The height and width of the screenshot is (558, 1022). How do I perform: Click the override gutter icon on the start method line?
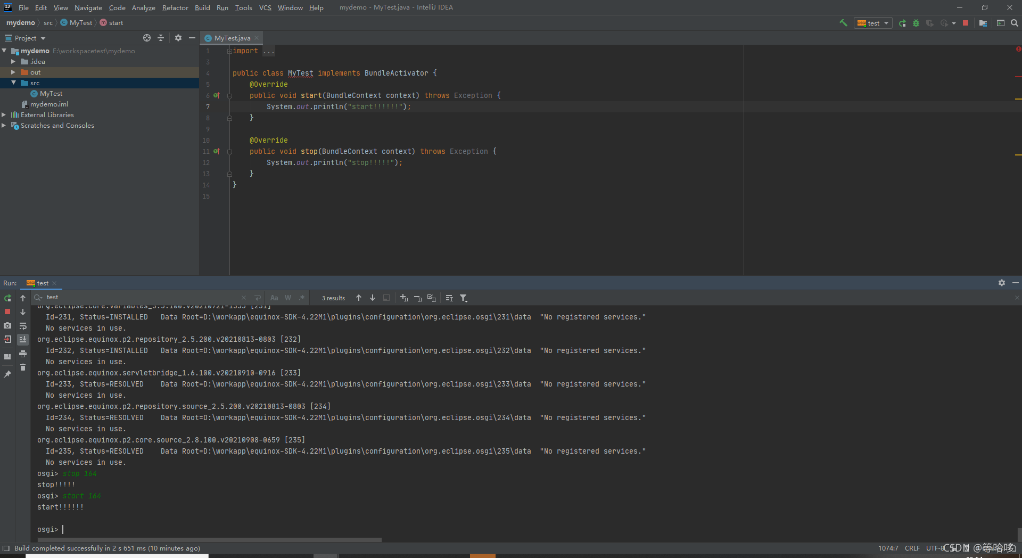point(217,95)
